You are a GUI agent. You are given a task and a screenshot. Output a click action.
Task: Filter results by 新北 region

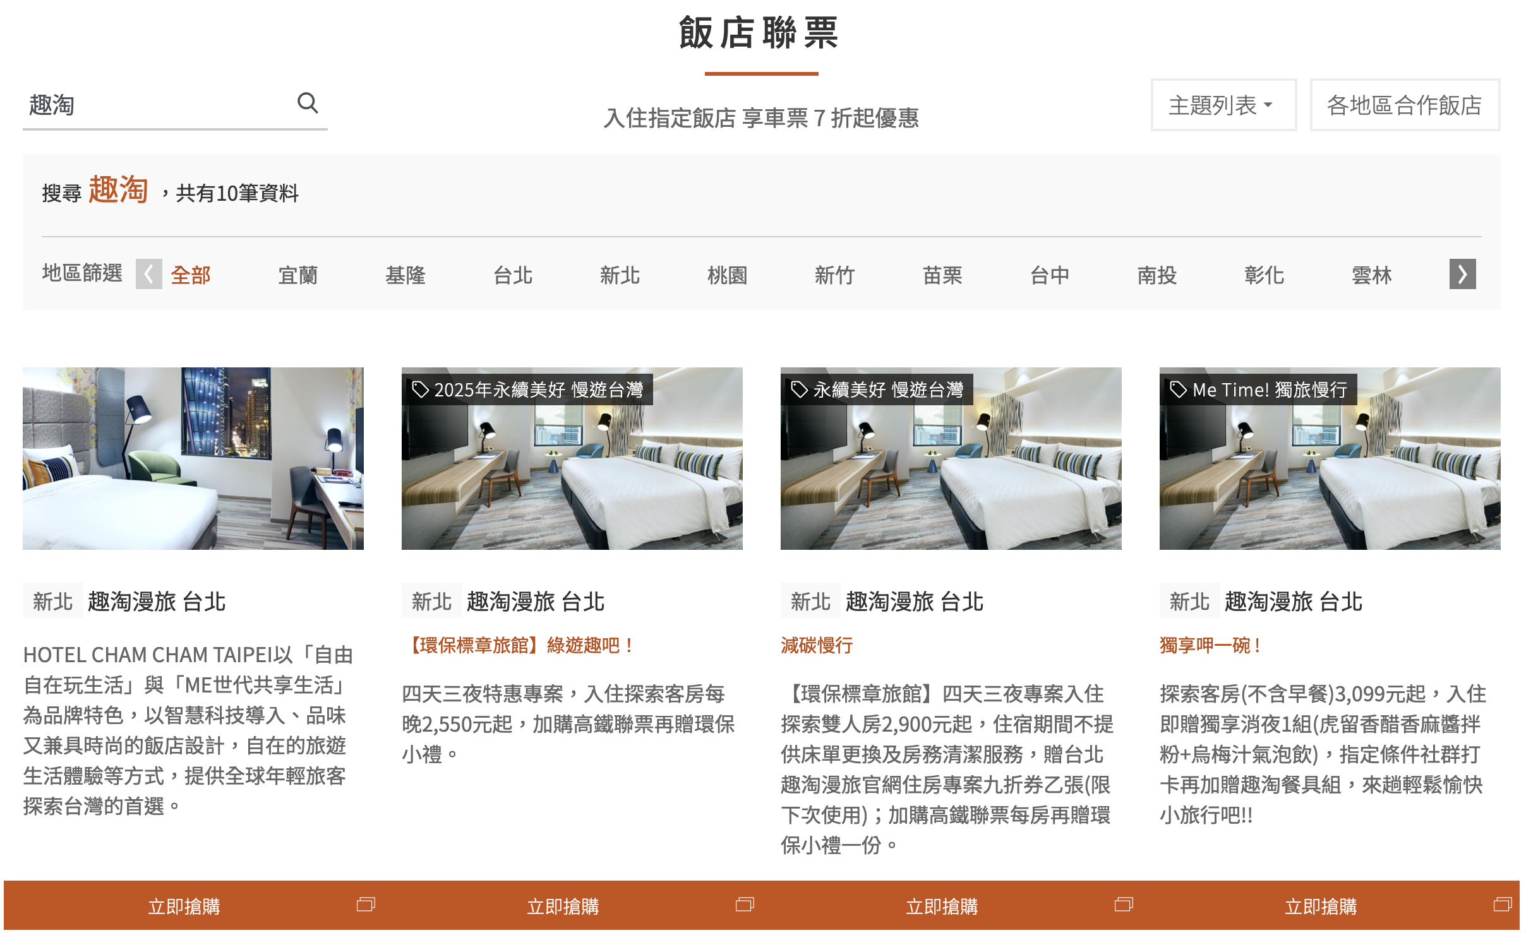click(620, 275)
